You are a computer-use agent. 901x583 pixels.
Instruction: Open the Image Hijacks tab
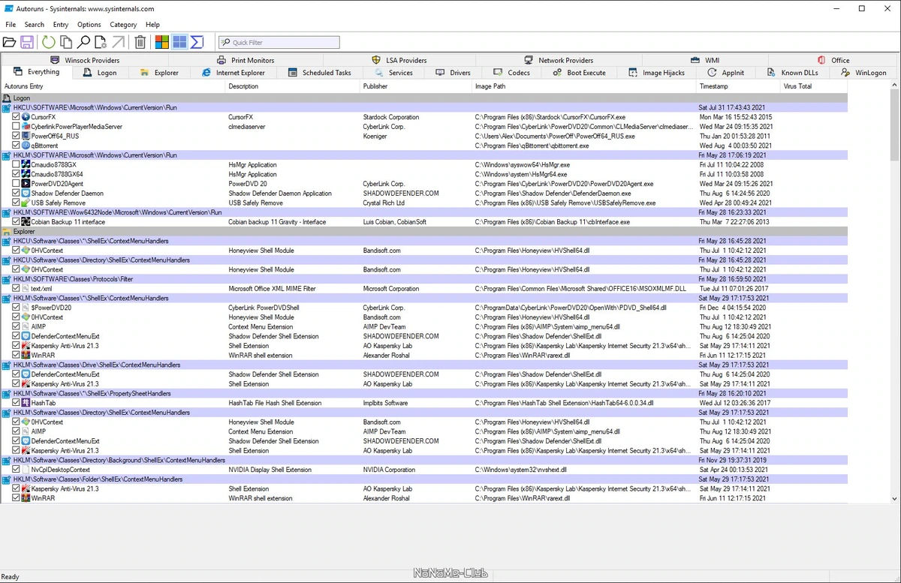(656, 73)
